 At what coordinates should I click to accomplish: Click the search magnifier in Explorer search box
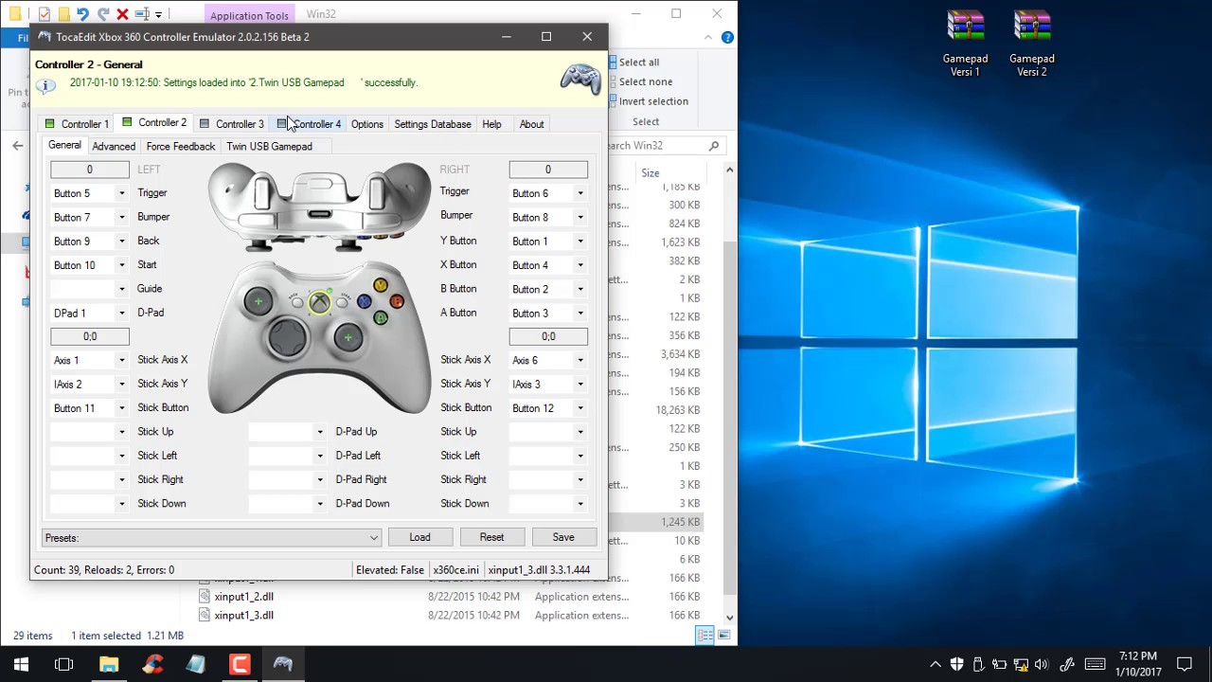[x=714, y=146]
